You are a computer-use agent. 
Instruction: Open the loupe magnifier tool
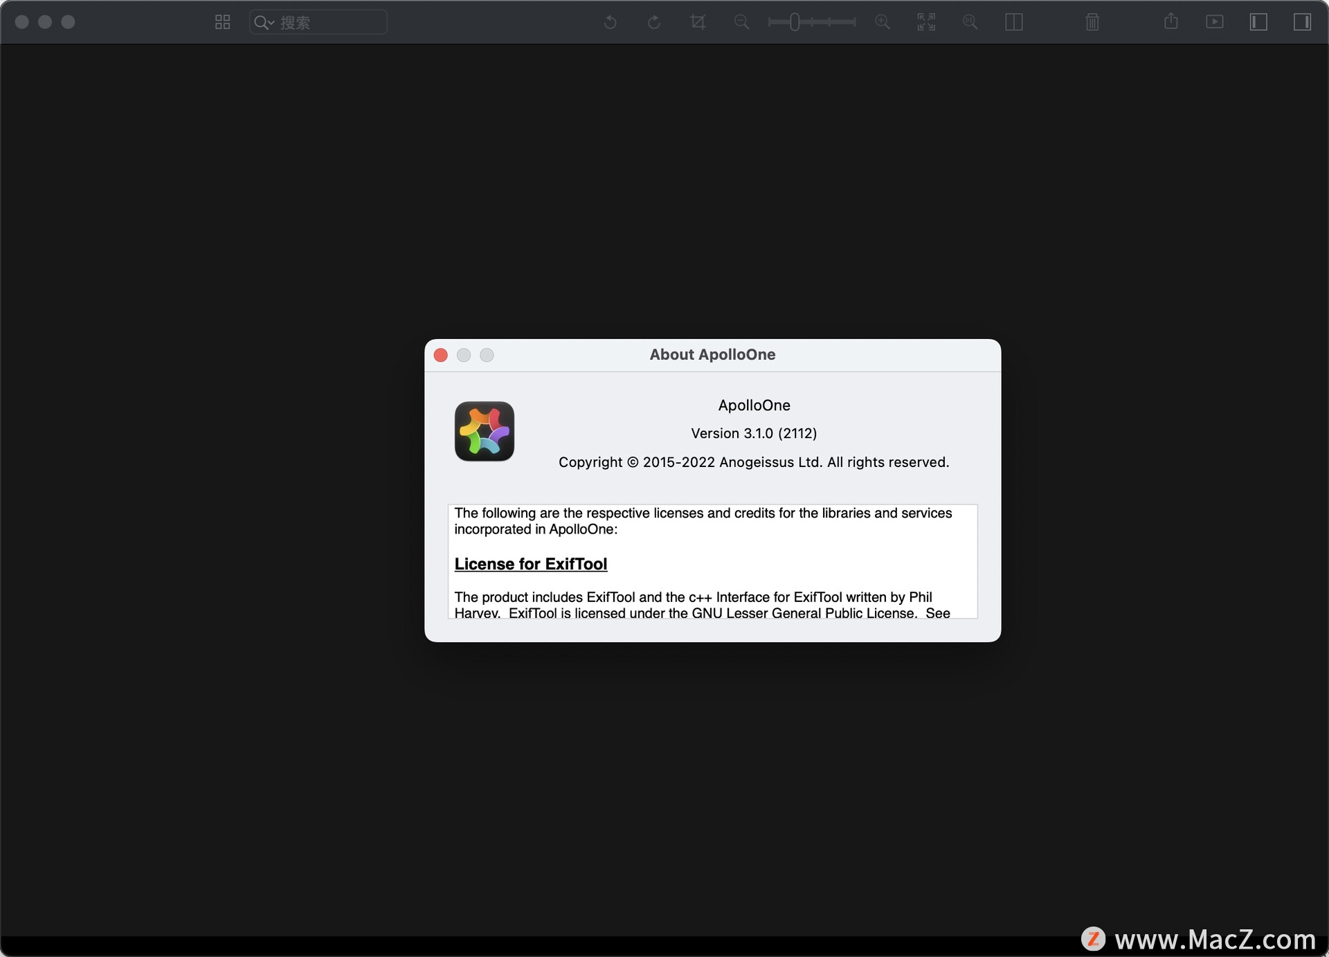pyautogui.click(x=970, y=22)
